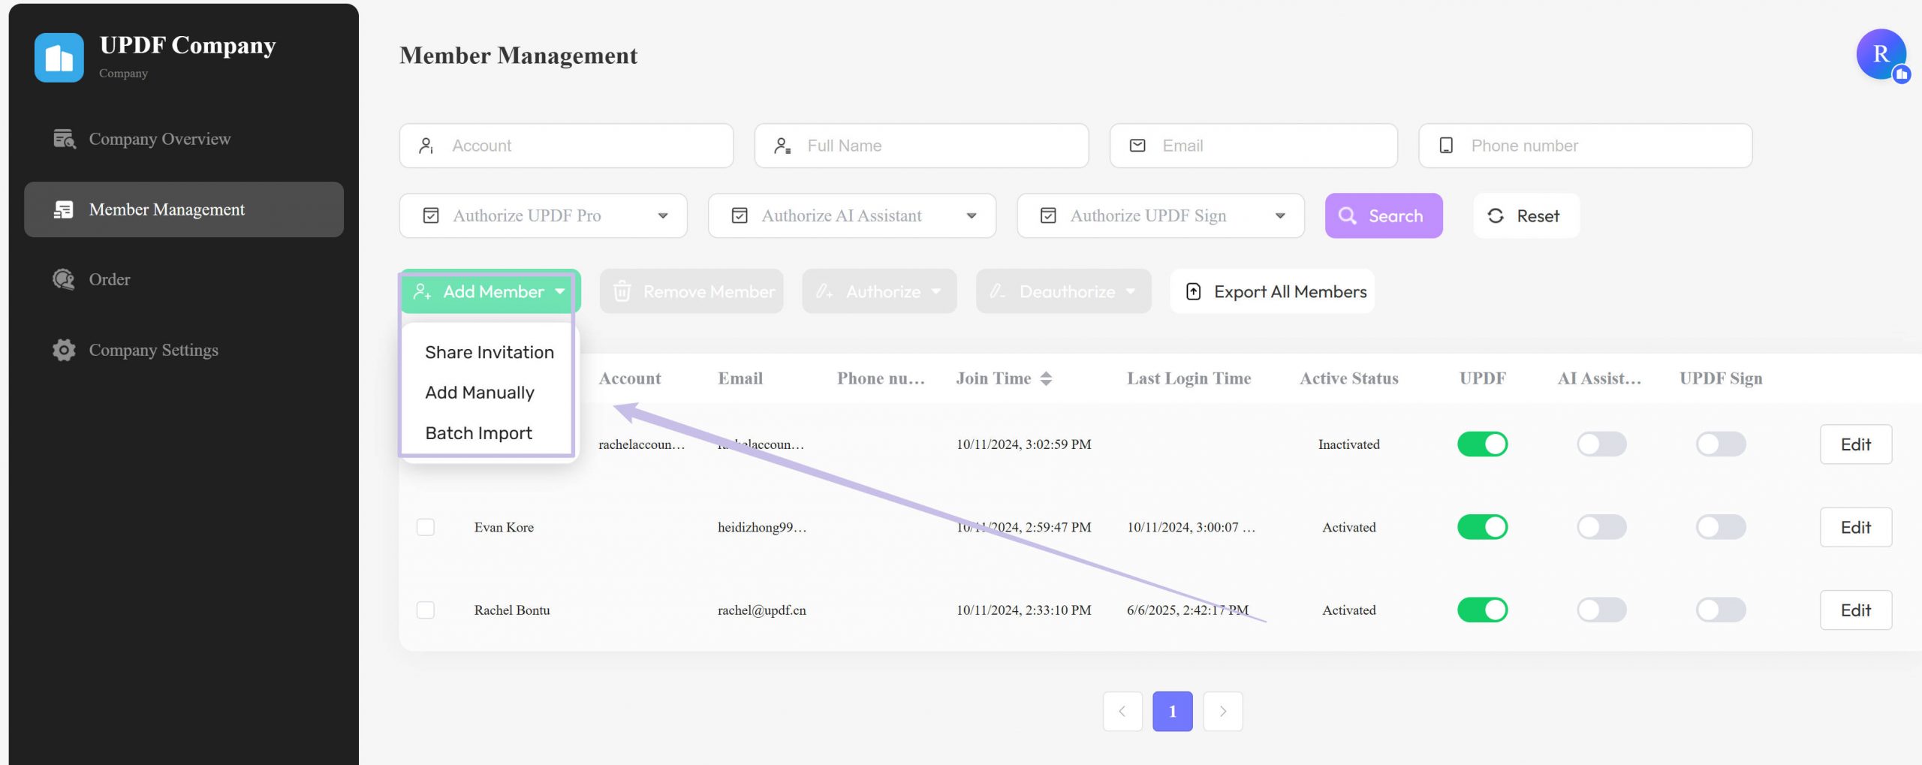This screenshot has height=765, width=1922.
Task: Toggle UPDF switch for Evan Kore
Action: [1483, 527]
